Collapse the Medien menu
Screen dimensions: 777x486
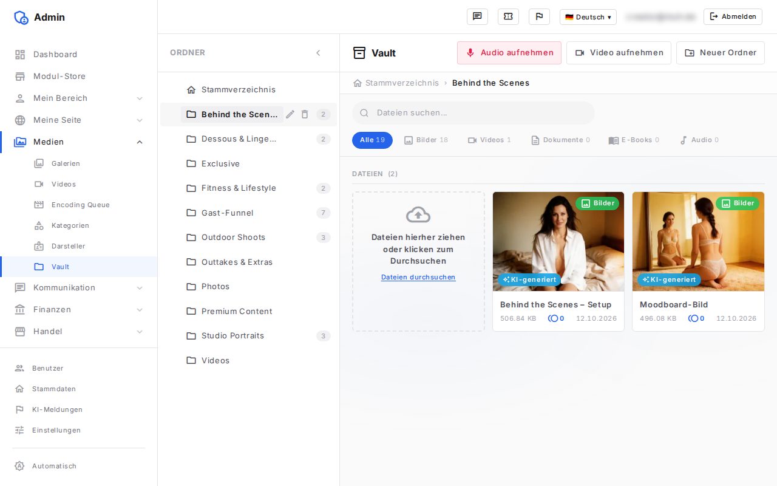[79, 142]
